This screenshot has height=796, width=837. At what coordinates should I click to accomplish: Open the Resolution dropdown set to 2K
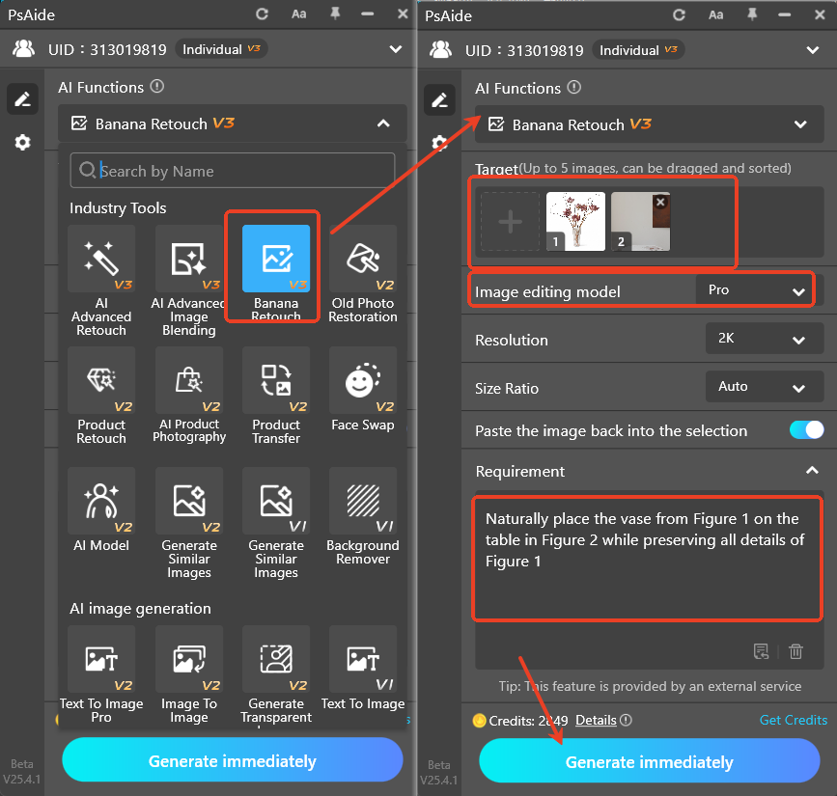765,339
